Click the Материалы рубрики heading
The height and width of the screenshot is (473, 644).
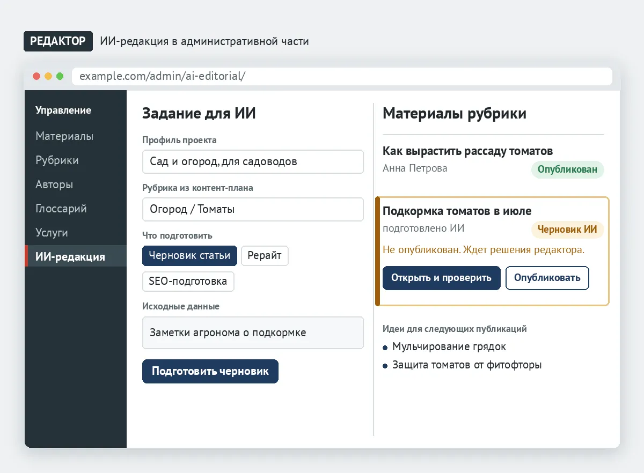[x=455, y=114]
